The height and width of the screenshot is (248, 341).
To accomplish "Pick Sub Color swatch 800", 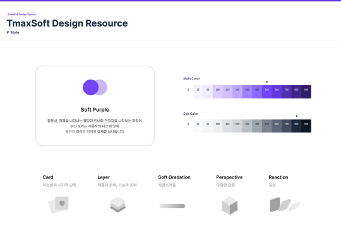I will pyautogui.click(x=296, y=126).
